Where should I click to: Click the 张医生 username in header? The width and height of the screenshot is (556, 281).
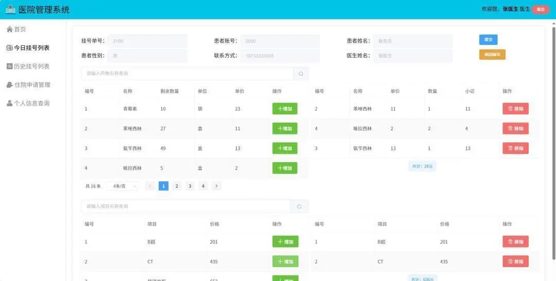pyautogui.click(x=511, y=9)
